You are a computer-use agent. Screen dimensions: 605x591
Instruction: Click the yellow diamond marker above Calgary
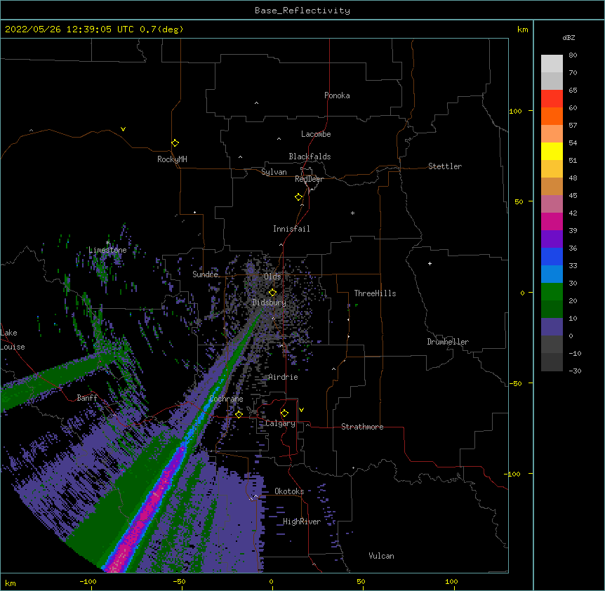coord(284,413)
